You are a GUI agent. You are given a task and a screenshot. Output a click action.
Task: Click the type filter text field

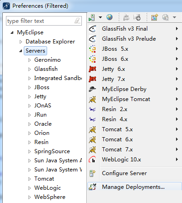point(44,21)
